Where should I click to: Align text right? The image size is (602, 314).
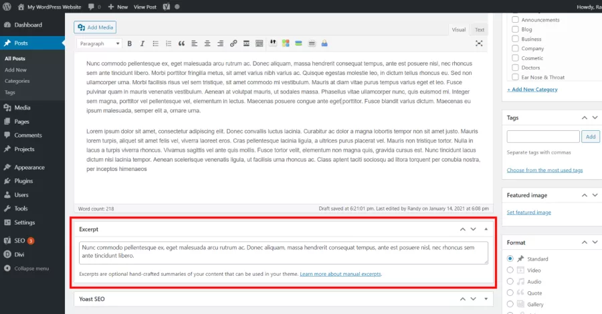click(x=220, y=43)
